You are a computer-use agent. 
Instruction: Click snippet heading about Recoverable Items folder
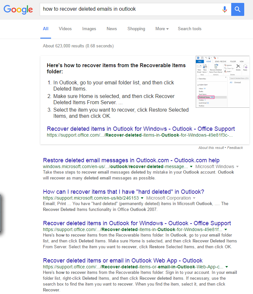pyautogui.click(x=116, y=68)
